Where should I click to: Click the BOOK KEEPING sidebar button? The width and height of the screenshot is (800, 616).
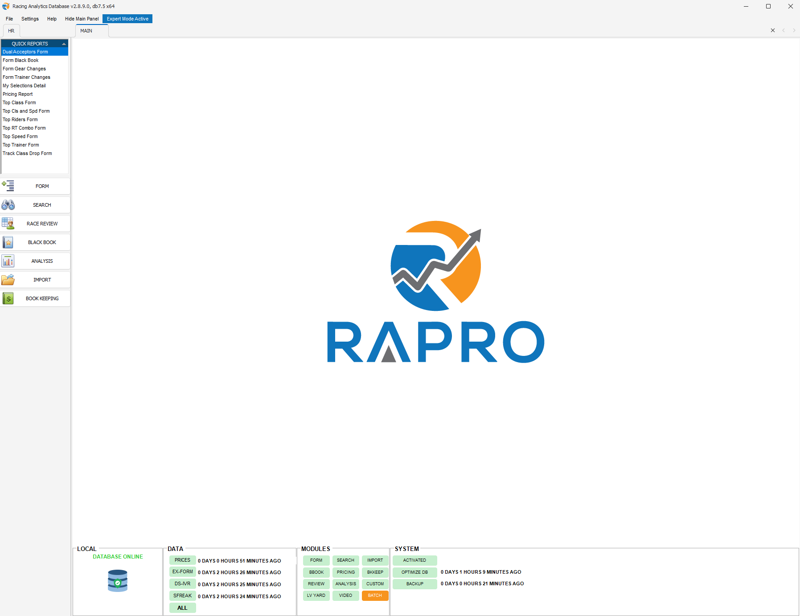[35, 298]
